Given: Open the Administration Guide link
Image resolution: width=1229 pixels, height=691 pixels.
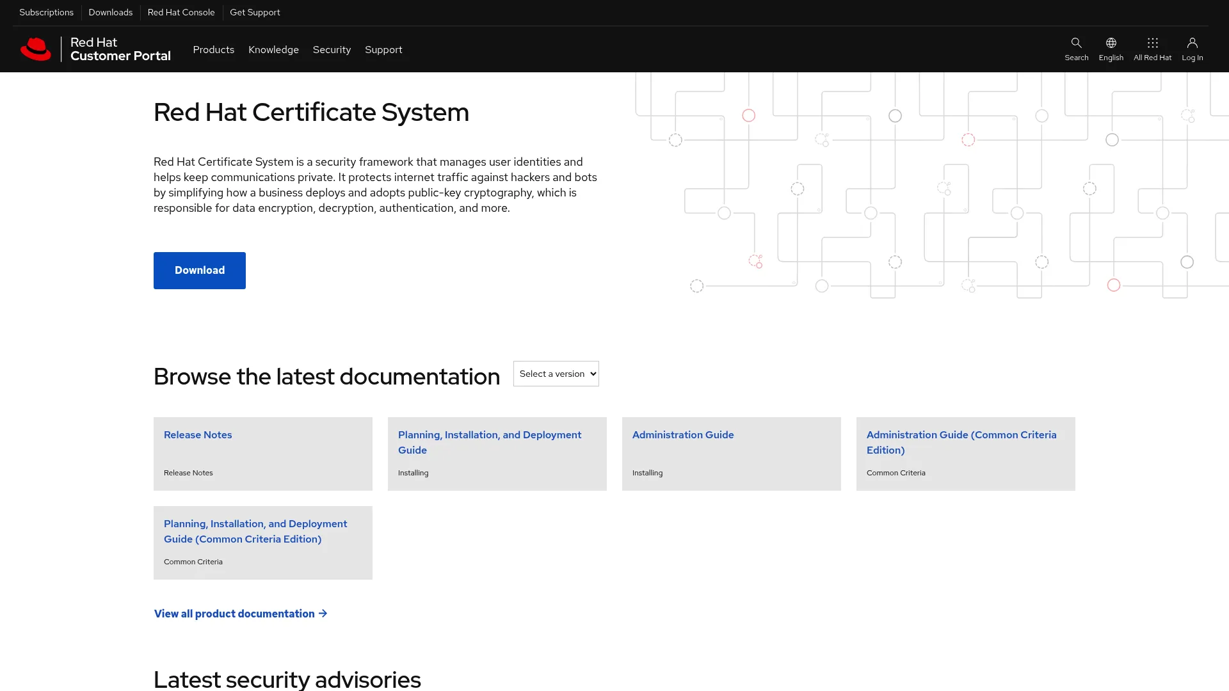Looking at the screenshot, I should [x=683, y=434].
